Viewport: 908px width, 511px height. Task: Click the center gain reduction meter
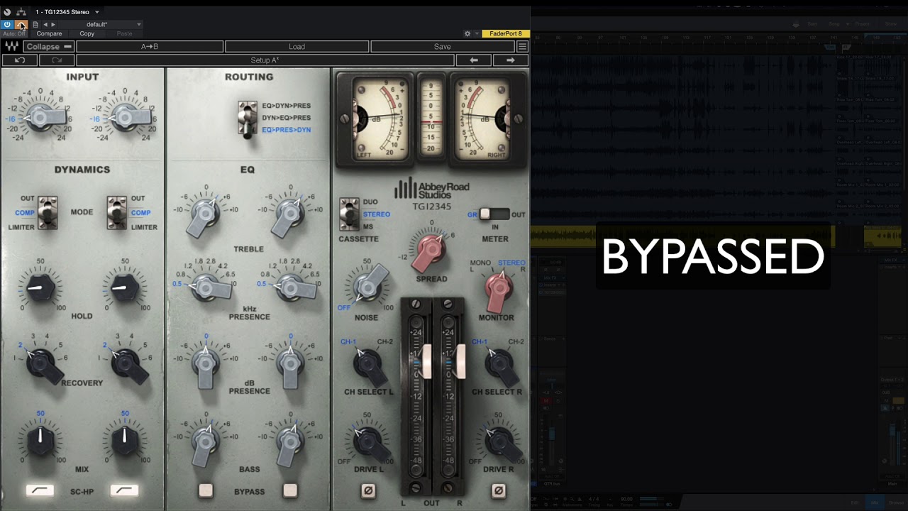pyautogui.click(x=431, y=119)
